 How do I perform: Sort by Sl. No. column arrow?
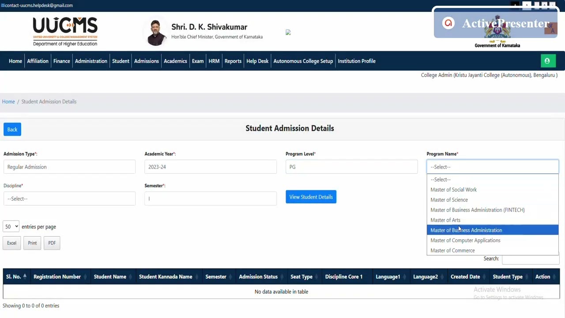(25, 276)
